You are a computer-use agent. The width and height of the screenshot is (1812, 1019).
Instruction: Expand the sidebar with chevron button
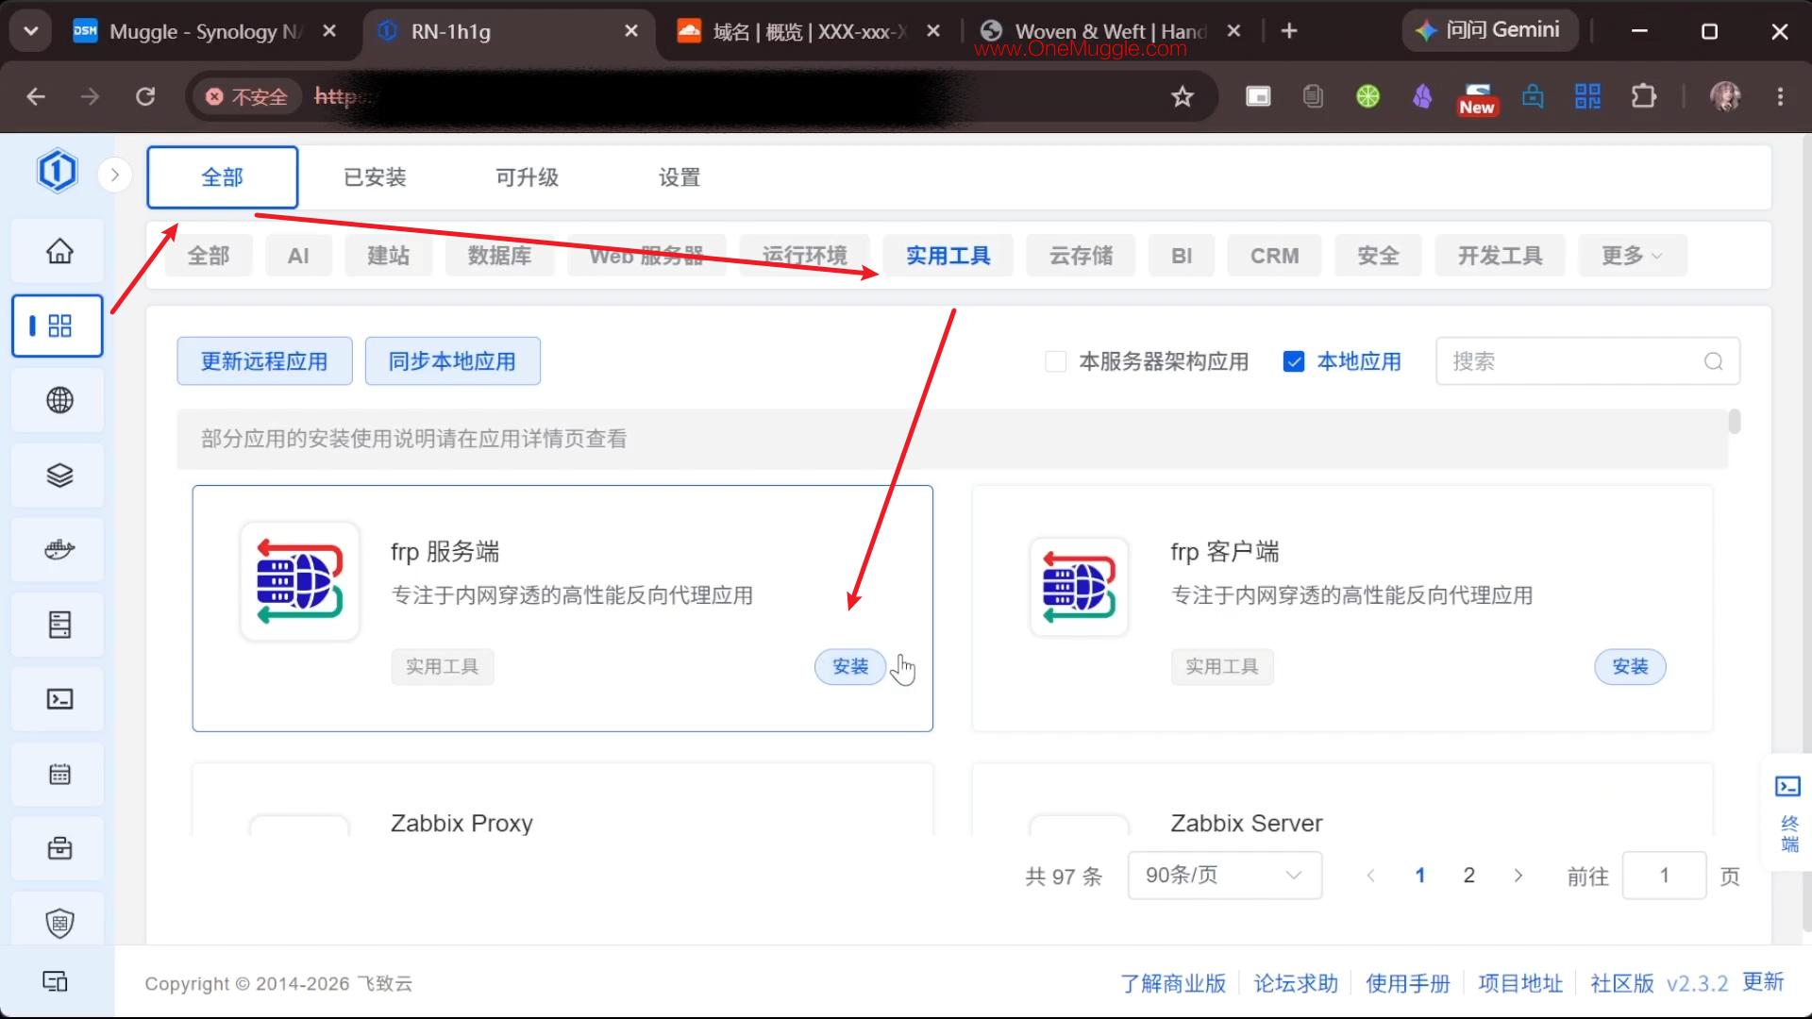(x=115, y=175)
